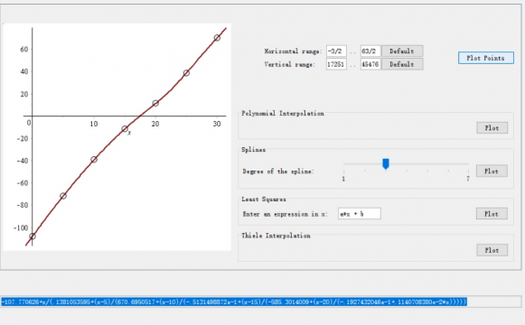Focus the horizontal range lower bound field
Screen dimensions: 525x325
click(336, 51)
